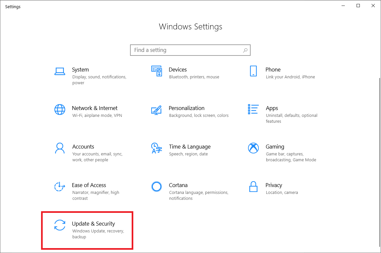The image size is (381, 253).
Task: Go to Time & Language title
Action: coord(190,147)
